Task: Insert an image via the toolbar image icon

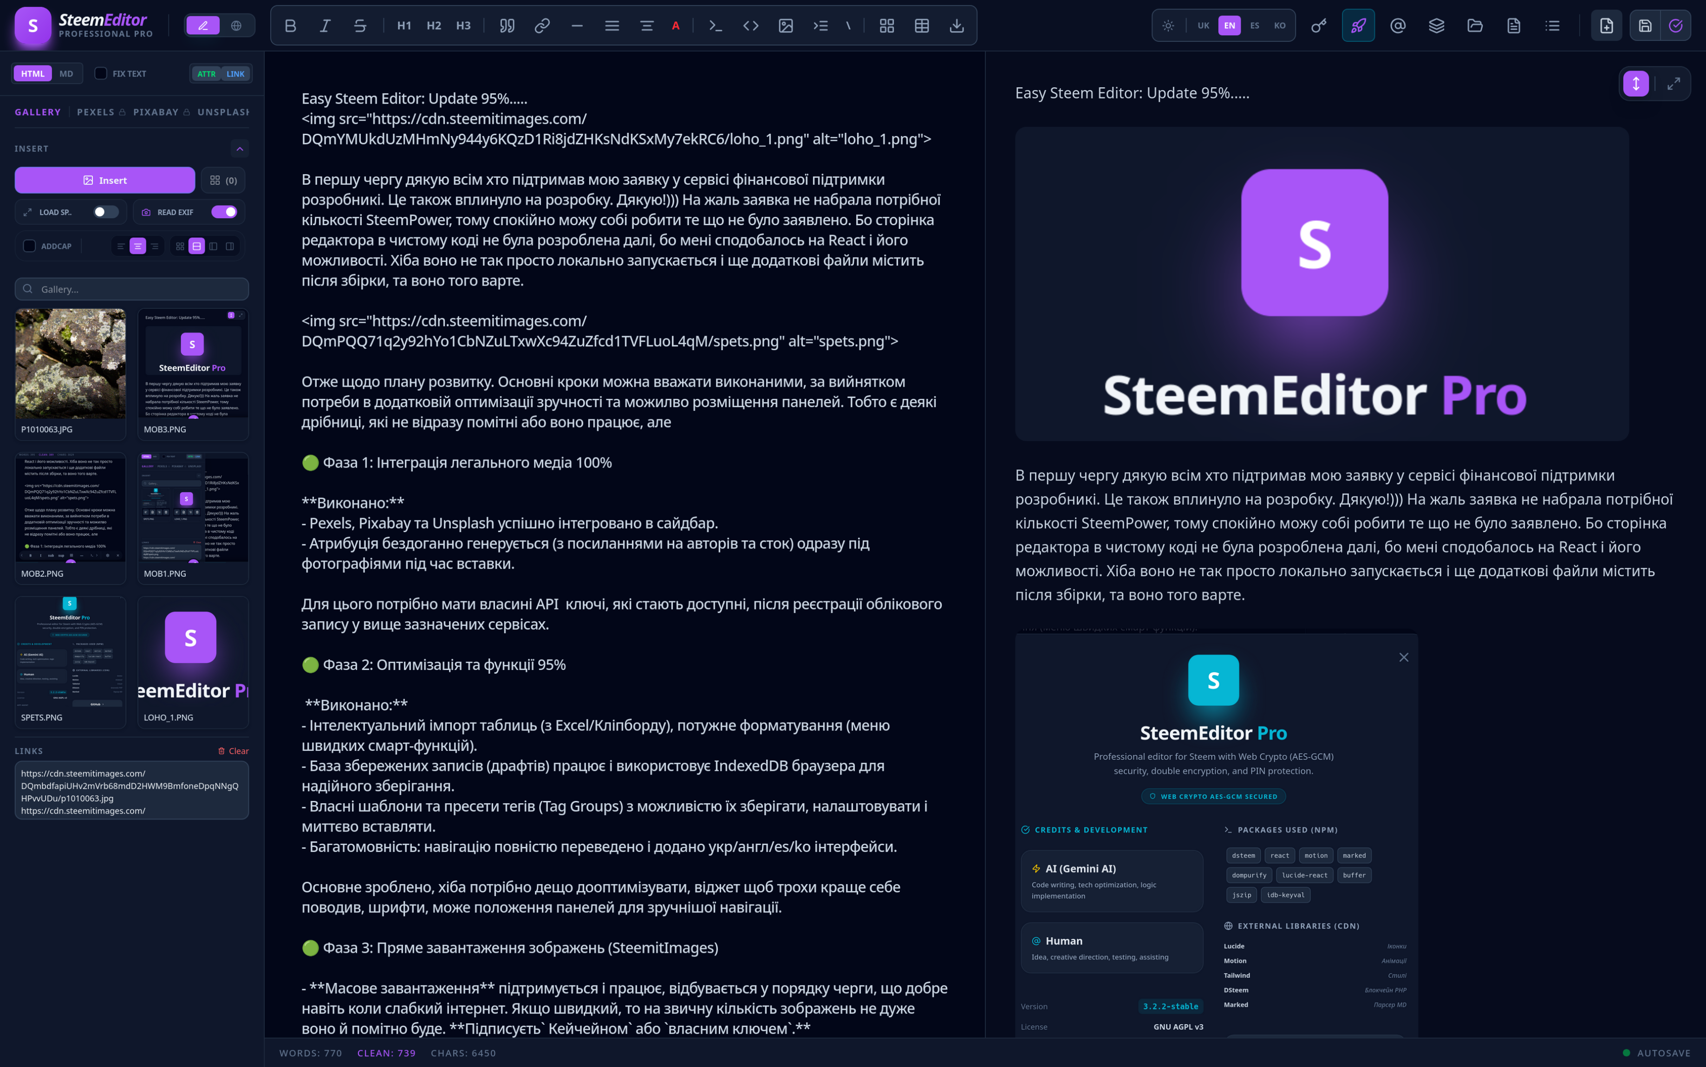Action: click(785, 26)
